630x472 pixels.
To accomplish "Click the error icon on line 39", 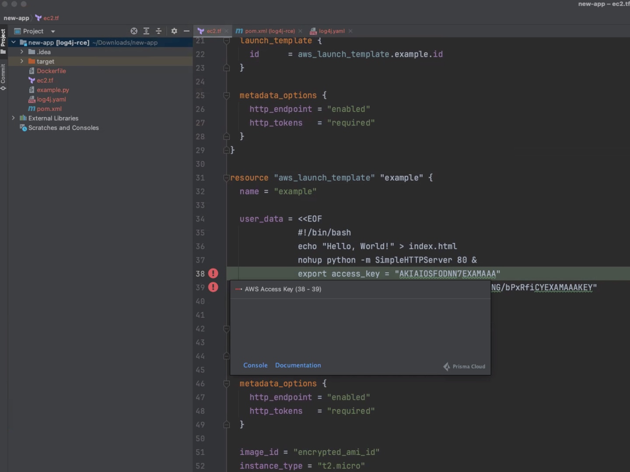I will coord(213,287).
